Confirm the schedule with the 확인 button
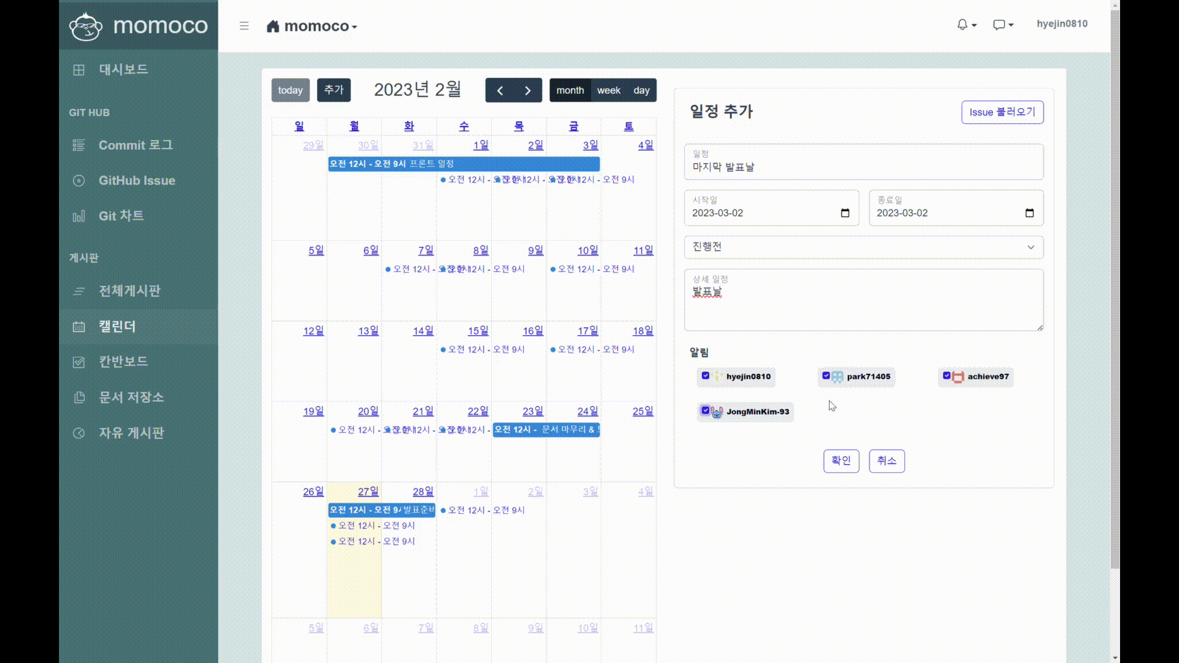The image size is (1179, 663). 841,461
